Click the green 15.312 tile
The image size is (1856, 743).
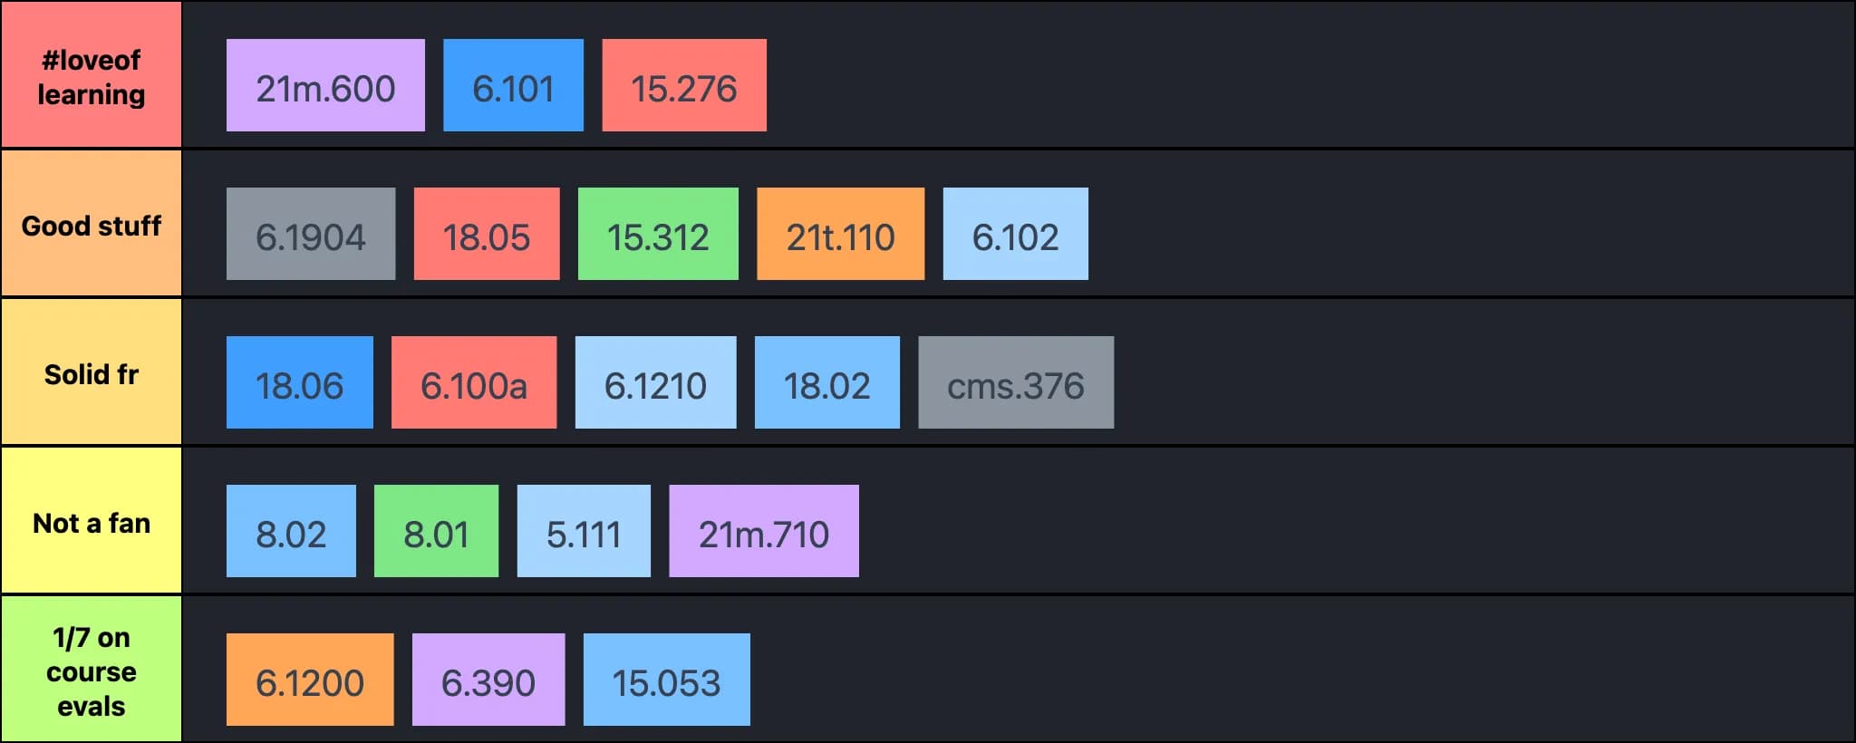[658, 234]
